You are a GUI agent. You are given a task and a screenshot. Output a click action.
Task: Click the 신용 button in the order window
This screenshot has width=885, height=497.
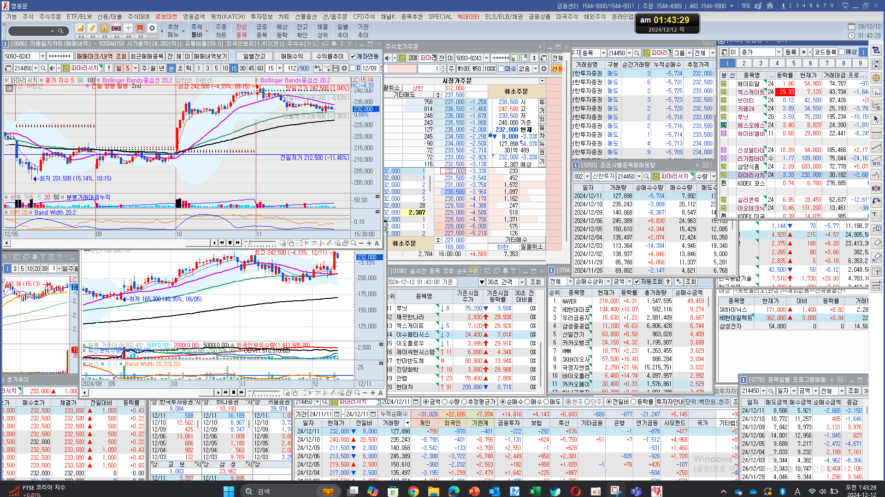tap(557, 69)
